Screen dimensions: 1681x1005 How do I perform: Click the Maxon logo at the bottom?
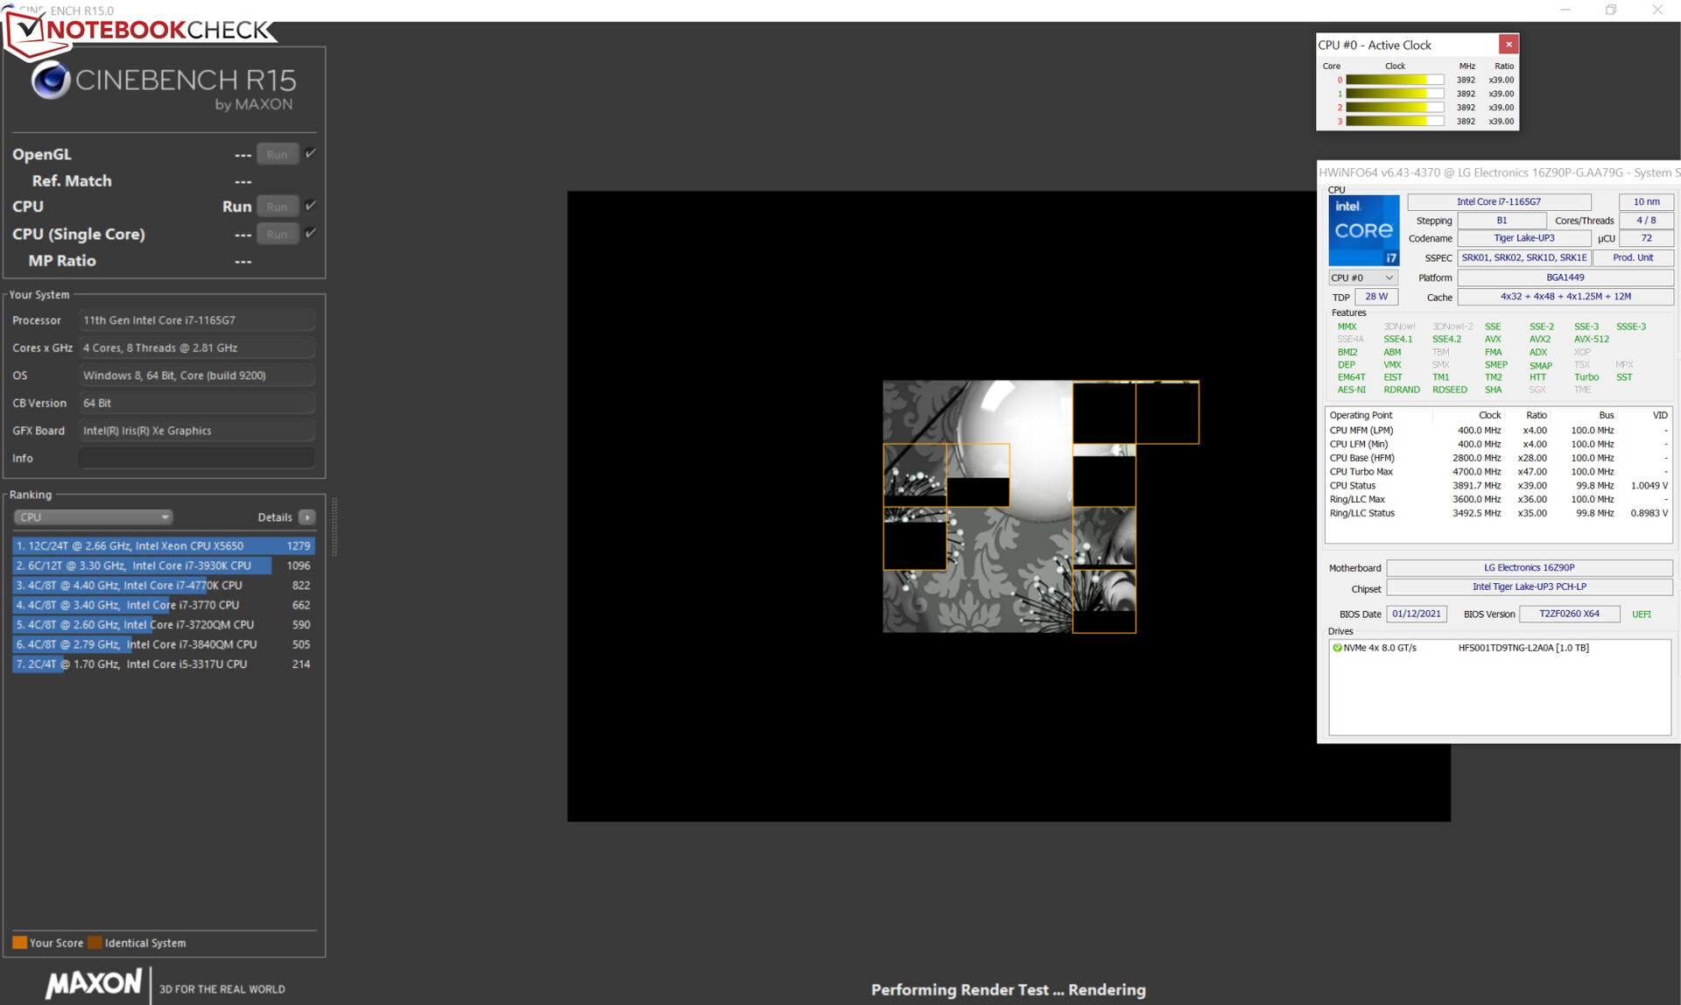point(93,984)
